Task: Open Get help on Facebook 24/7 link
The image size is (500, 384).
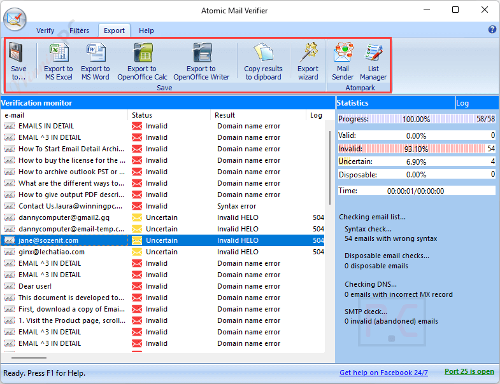Action: point(383,373)
